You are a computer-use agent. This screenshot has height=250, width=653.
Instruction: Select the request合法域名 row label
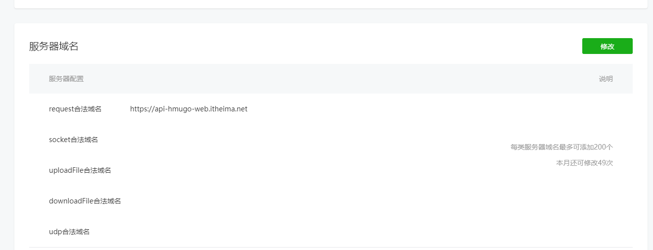(x=75, y=109)
